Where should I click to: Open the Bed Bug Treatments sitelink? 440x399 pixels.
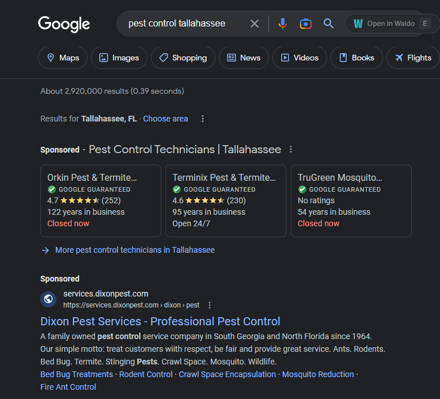coord(77,374)
